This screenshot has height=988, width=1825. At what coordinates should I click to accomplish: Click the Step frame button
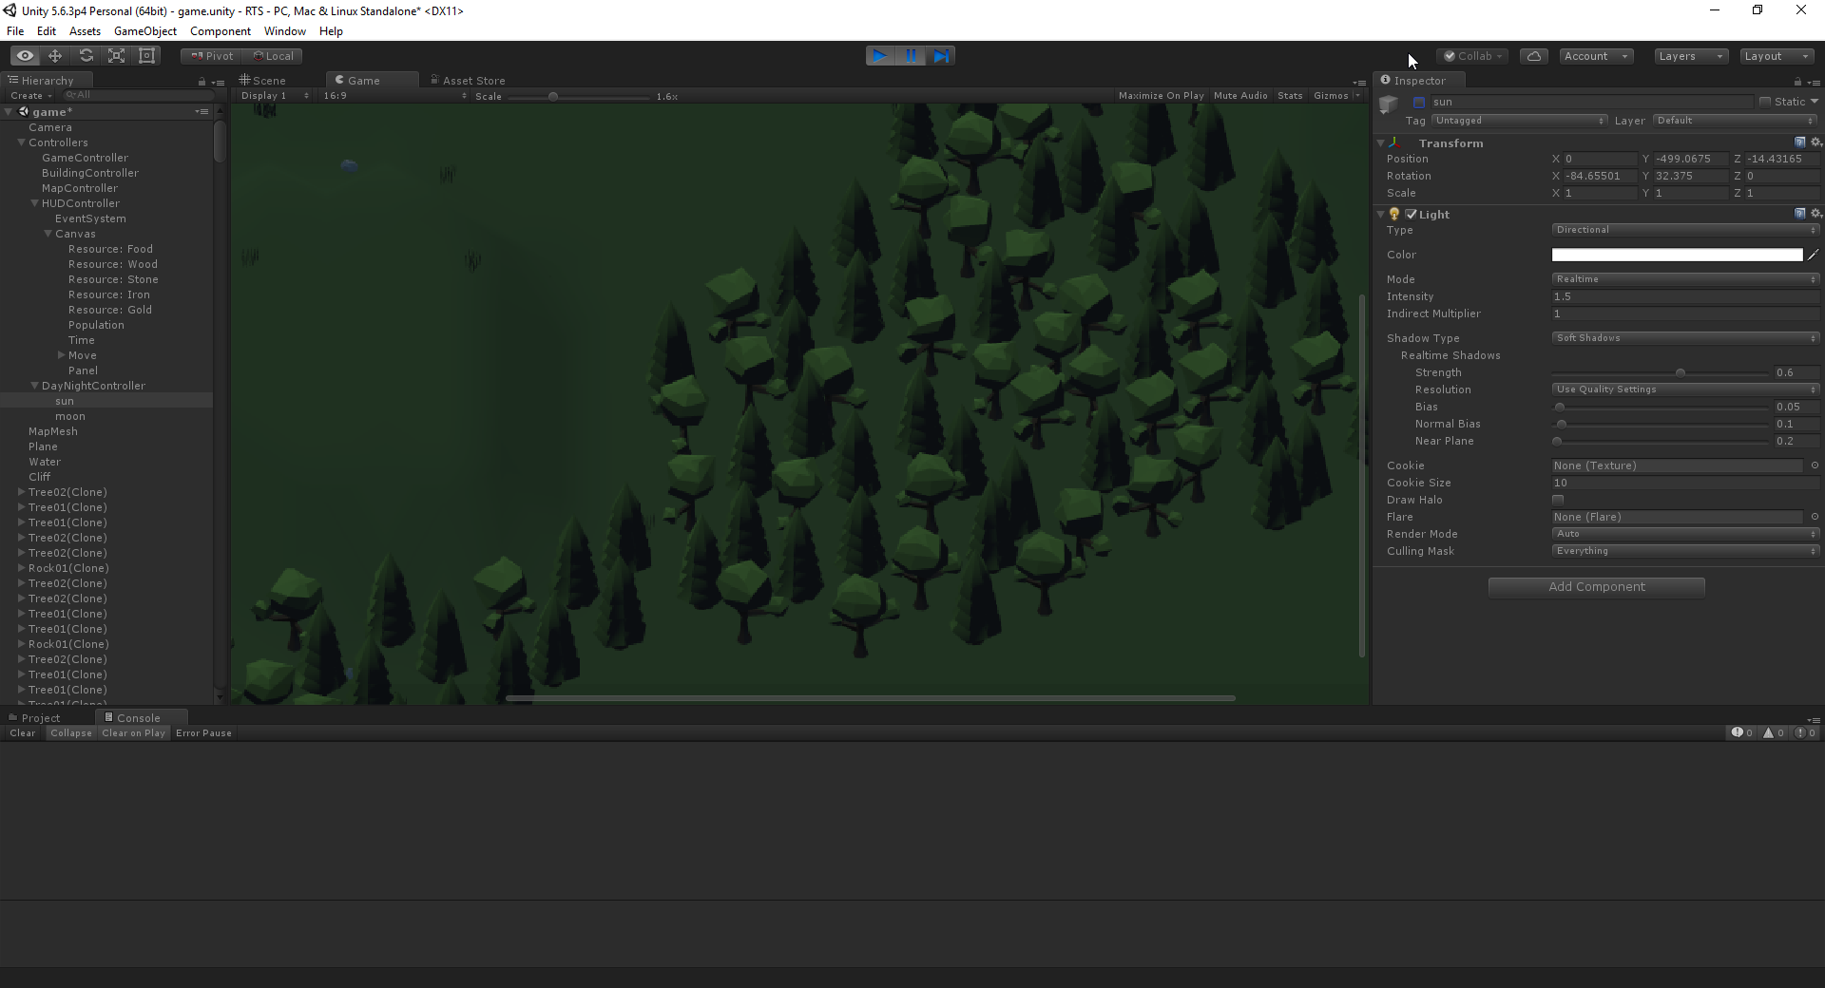click(940, 56)
